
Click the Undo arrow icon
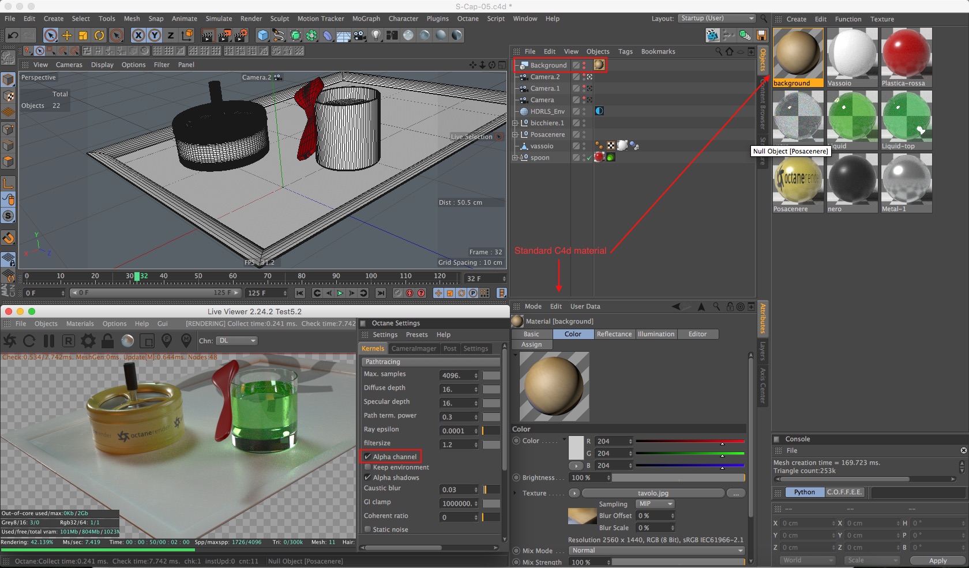(x=13, y=35)
